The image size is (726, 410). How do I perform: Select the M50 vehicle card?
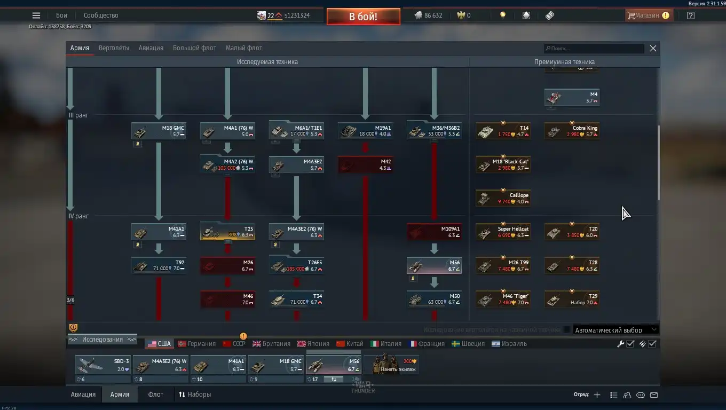[434, 299]
